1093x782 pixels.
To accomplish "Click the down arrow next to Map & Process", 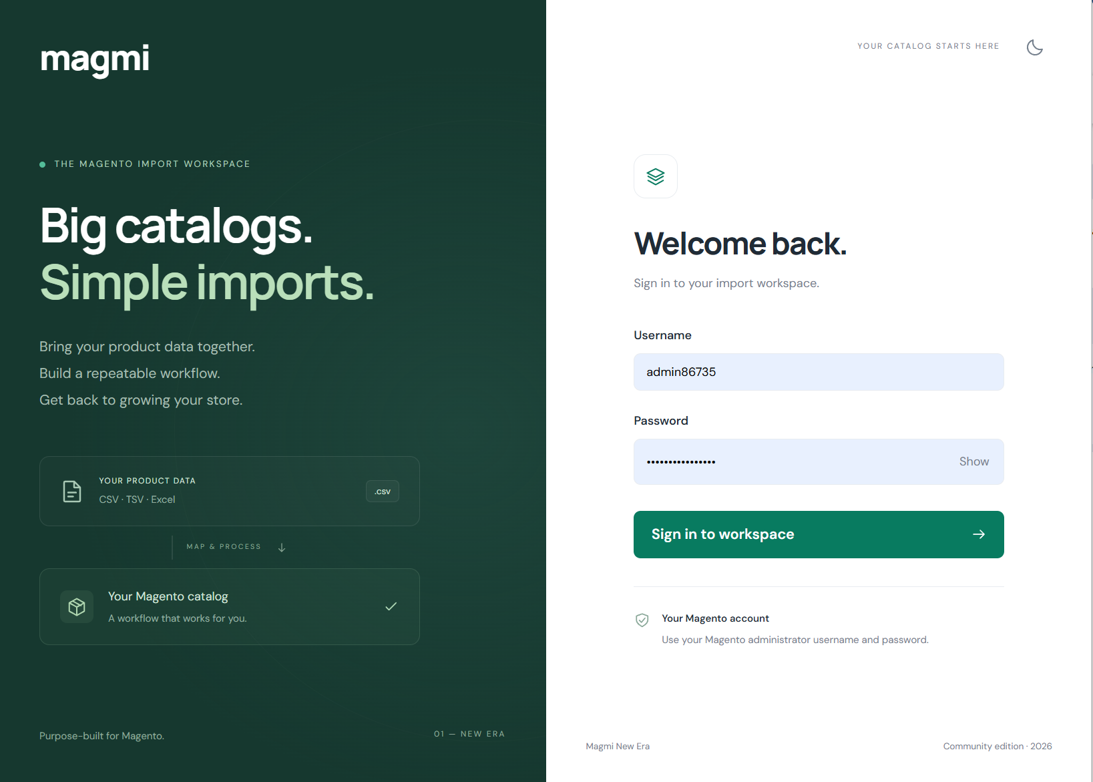I will click(282, 547).
